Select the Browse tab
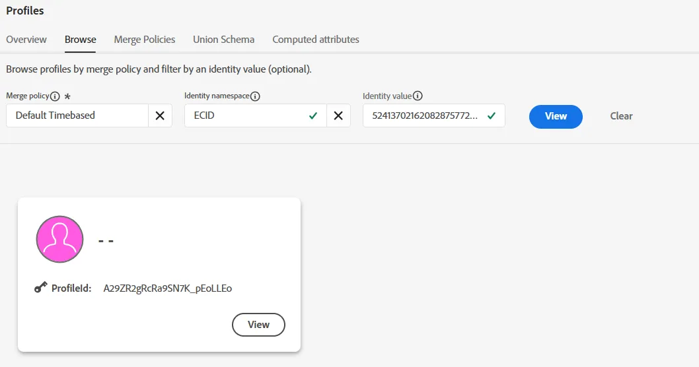 coord(80,40)
